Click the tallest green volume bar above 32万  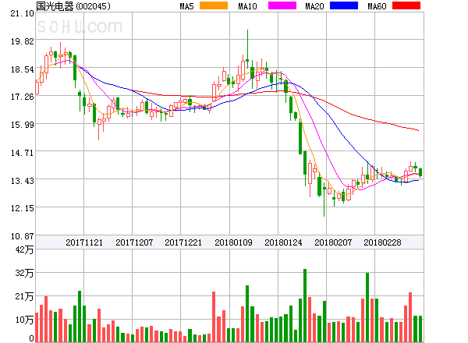pos(305,306)
